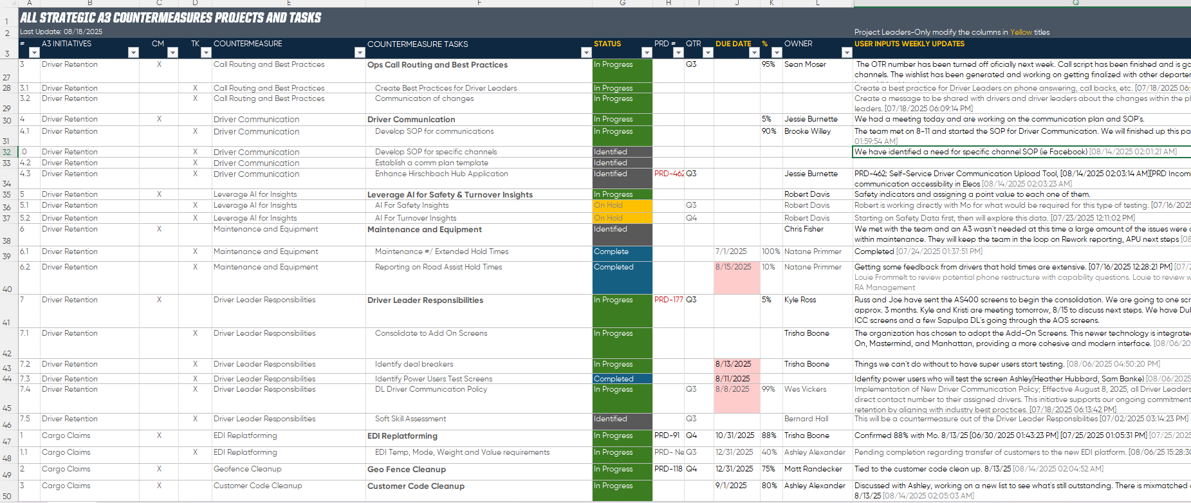
Task: Open the COUNTERMEASURE column filter dropdown
Action: pos(360,53)
